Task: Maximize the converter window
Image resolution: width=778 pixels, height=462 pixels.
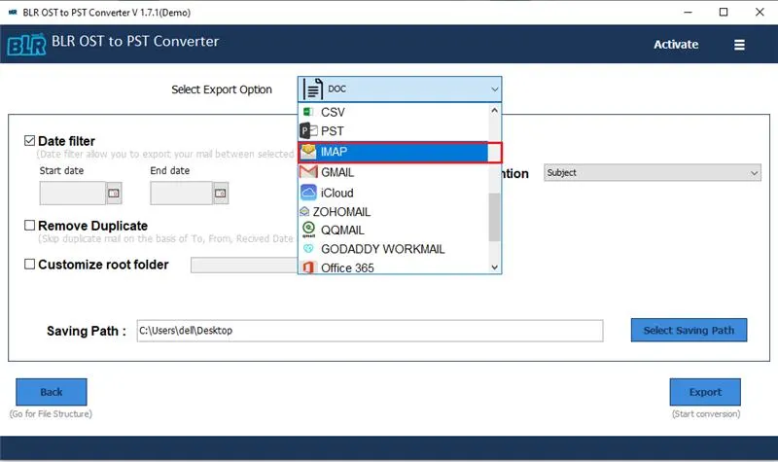Action: tap(724, 12)
